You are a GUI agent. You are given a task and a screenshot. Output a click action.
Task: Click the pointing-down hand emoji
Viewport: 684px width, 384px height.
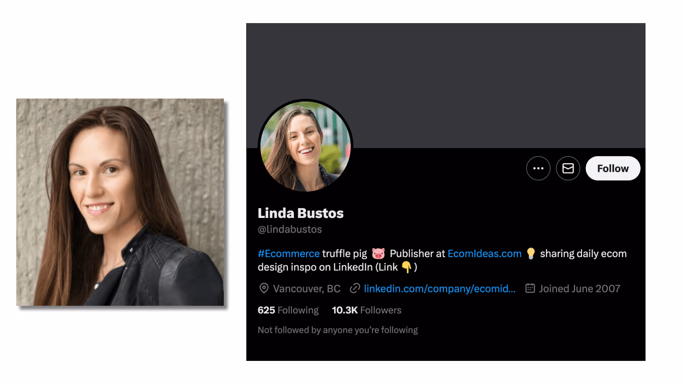(406, 267)
